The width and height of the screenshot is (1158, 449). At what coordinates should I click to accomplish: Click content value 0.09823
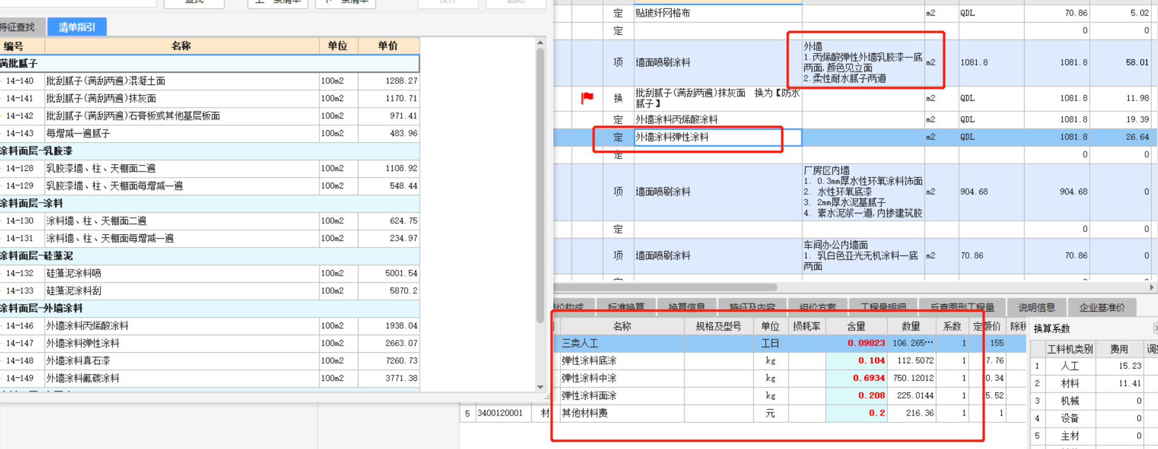click(x=866, y=343)
